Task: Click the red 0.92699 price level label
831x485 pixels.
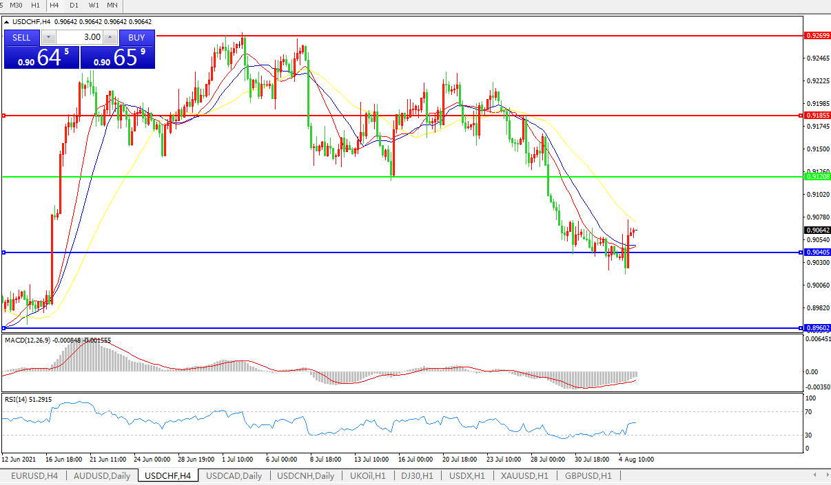Action: click(x=817, y=35)
